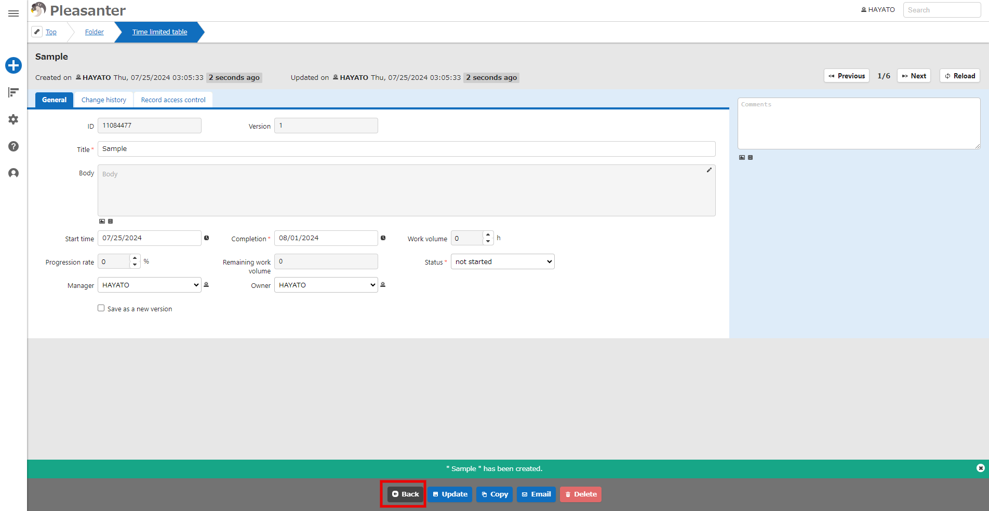The width and height of the screenshot is (989, 511).
Task: Open the Status dropdown showing not started
Action: point(503,261)
